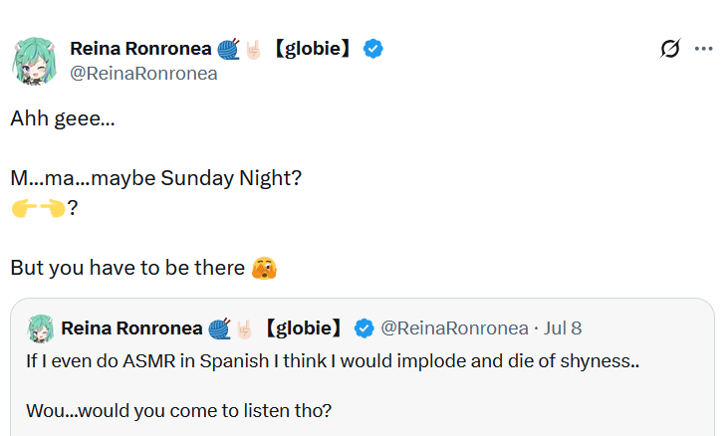Click the @ReinaRonronea handle under the main name
This screenshot has height=436, width=728.
tap(143, 73)
